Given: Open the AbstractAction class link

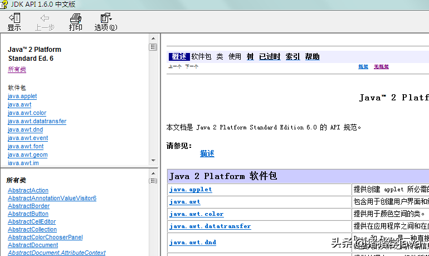Looking at the screenshot, I should 28,190.
